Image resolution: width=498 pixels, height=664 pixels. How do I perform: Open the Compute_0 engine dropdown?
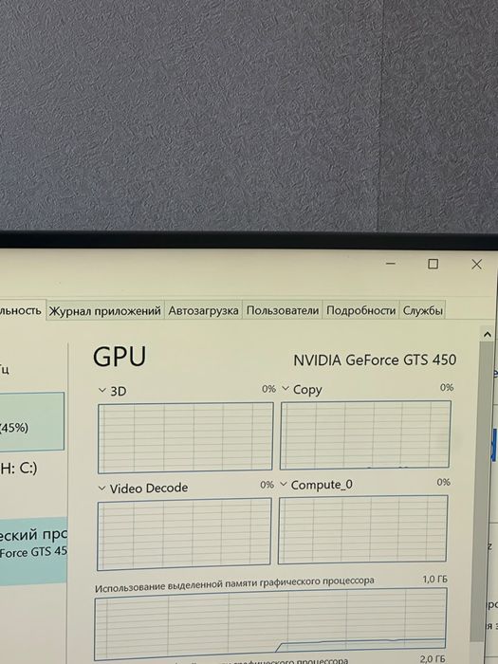(284, 484)
